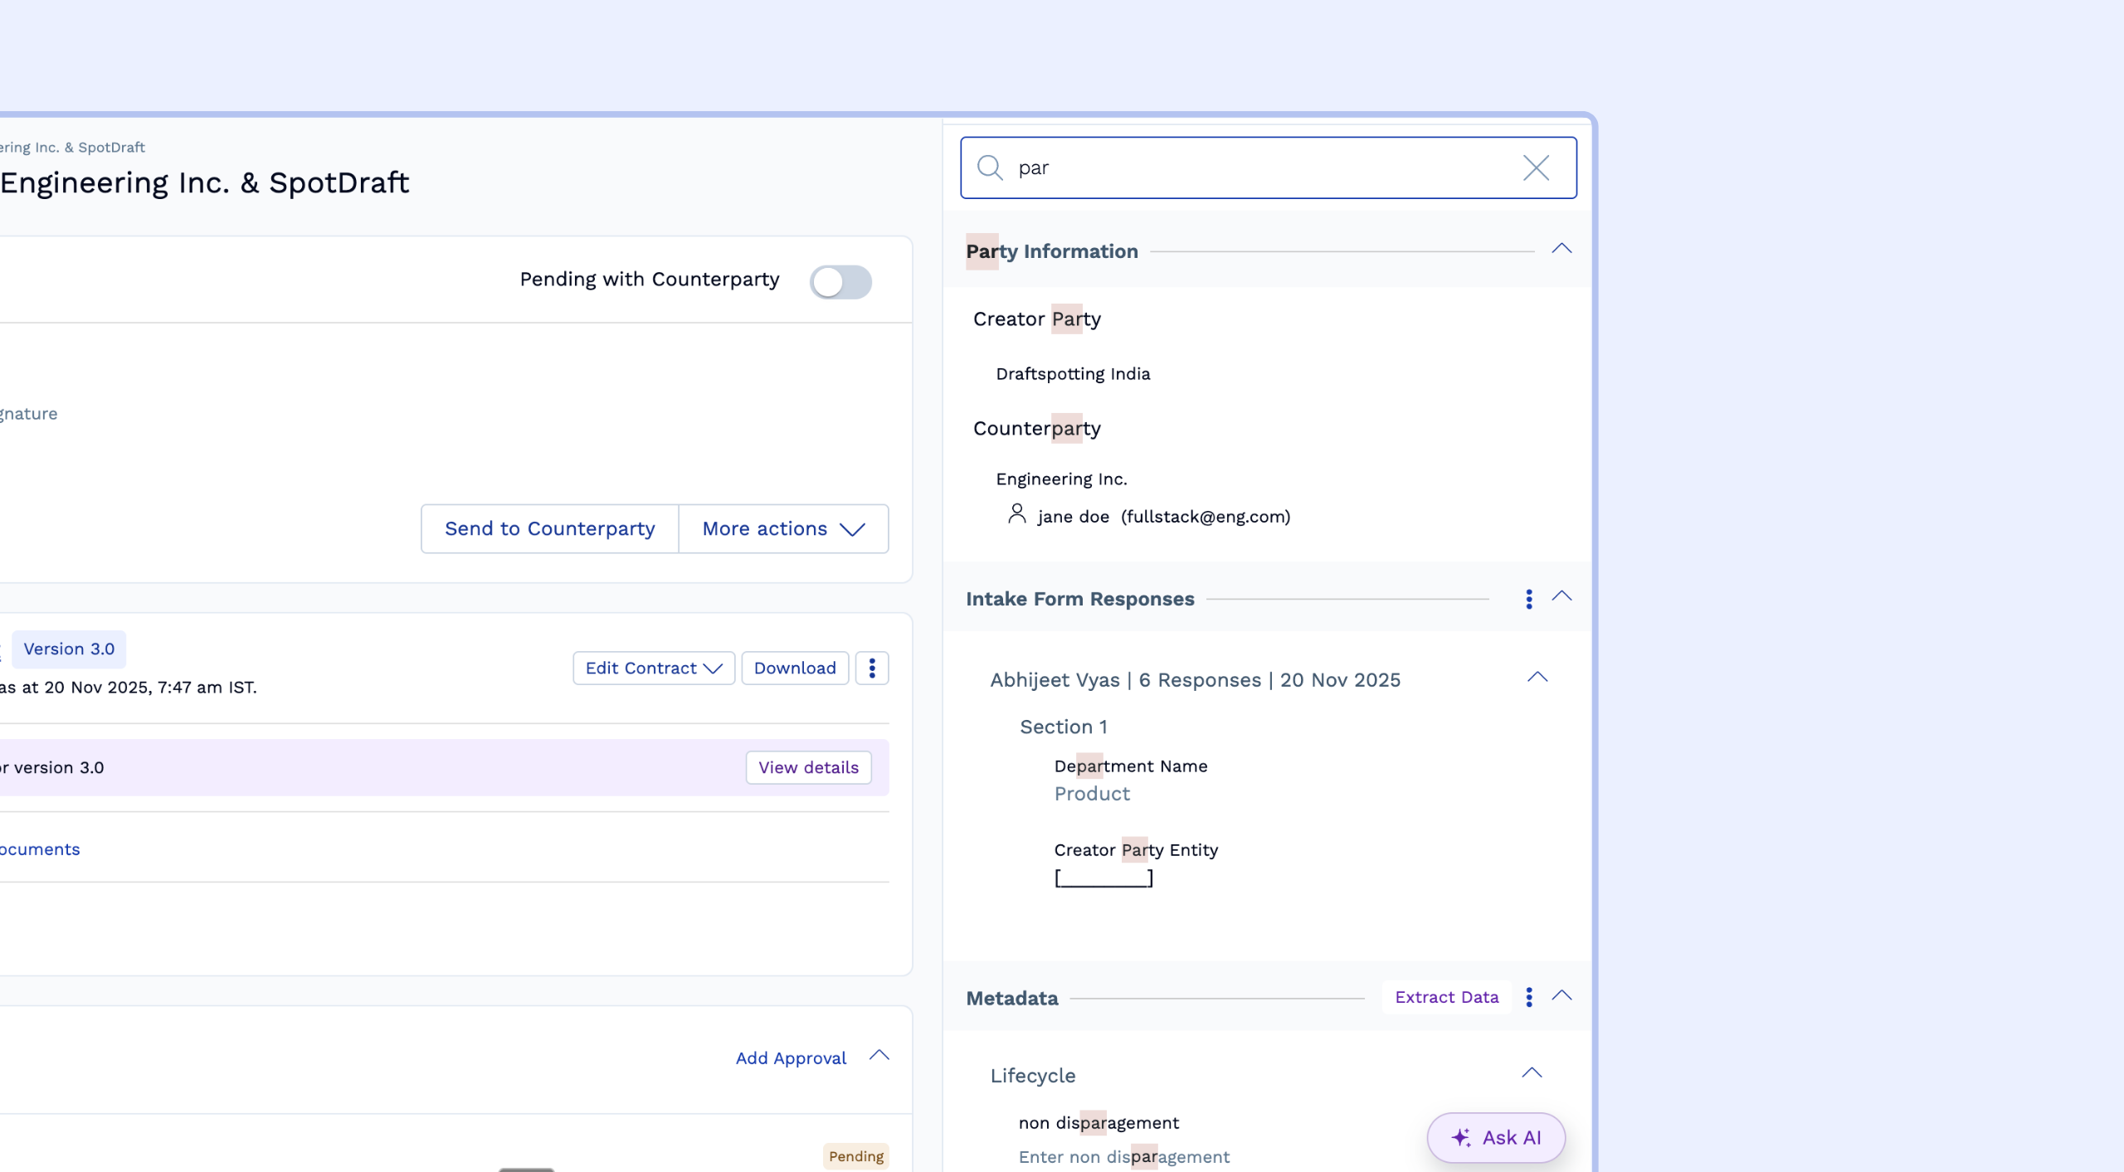Open Metadata section three-dot menu
Image resolution: width=2124 pixels, height=1172 pixels.
pyautogui.click(x=1528, y=997)
